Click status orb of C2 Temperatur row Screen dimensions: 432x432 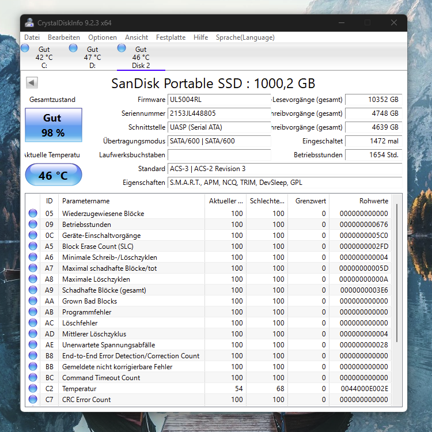(33, 388)
